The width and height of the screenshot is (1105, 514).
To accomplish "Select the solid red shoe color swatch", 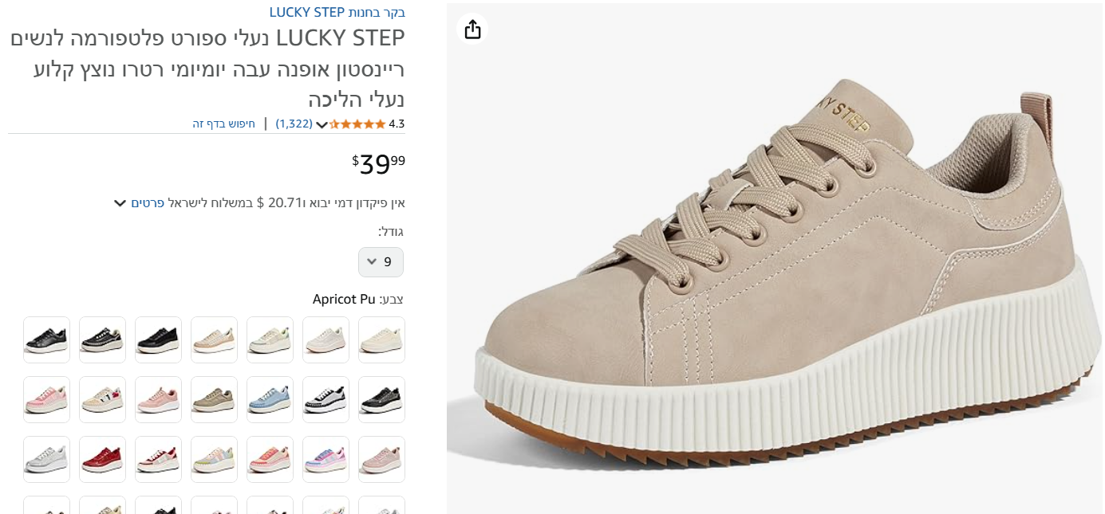I will (x=102, y=459).
